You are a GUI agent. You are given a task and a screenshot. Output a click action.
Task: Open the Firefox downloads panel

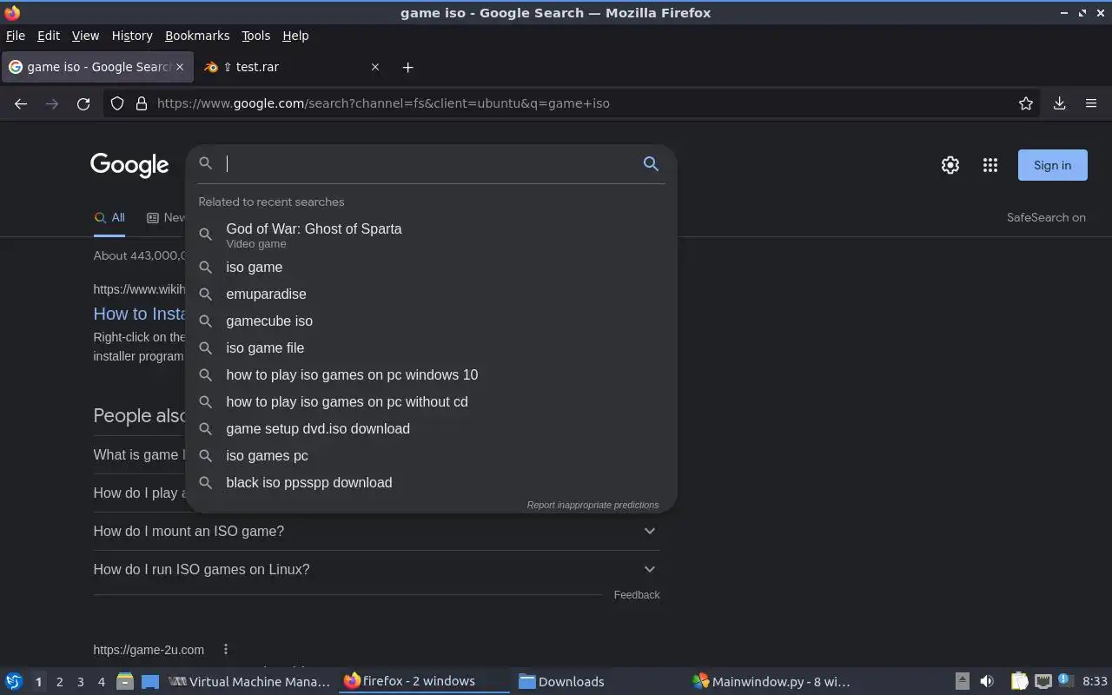pyautogui.click(x=1059, y=103)
